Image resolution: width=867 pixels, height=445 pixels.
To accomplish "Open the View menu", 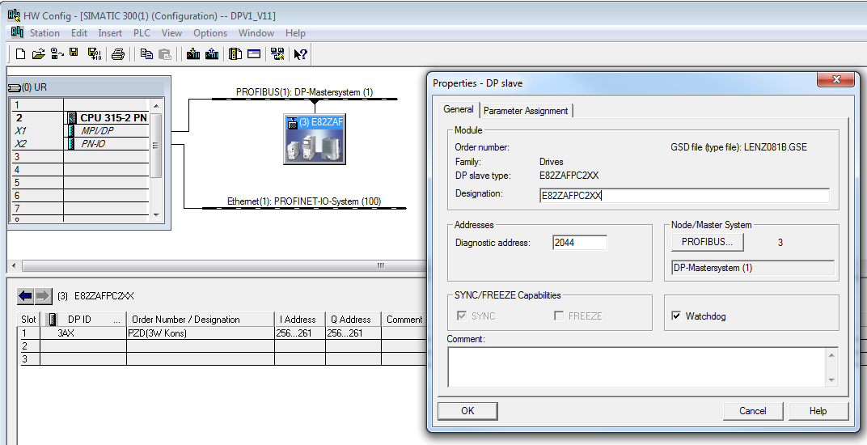I will [x=171, y=32].
